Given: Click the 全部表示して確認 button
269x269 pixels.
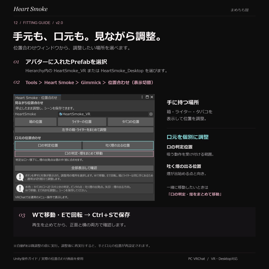Looking at the screenshot, I should (84, 168).
